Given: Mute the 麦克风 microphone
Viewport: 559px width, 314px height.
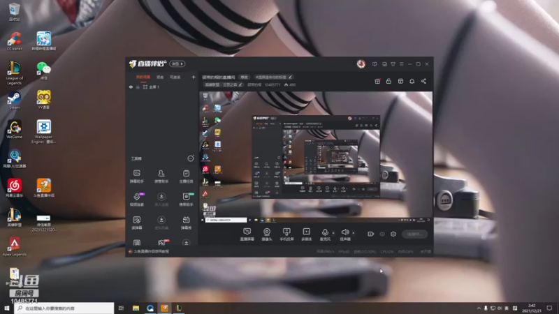Looking at the screenshot, I should (x=325, y=234).
